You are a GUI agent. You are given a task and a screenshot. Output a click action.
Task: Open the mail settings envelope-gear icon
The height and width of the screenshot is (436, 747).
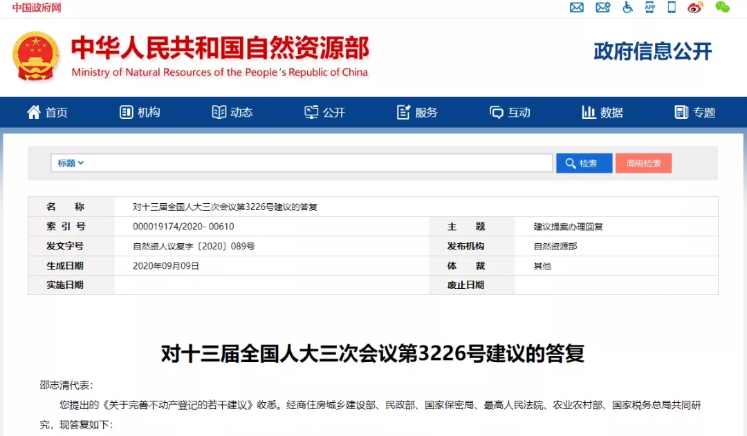coord(602,8)
